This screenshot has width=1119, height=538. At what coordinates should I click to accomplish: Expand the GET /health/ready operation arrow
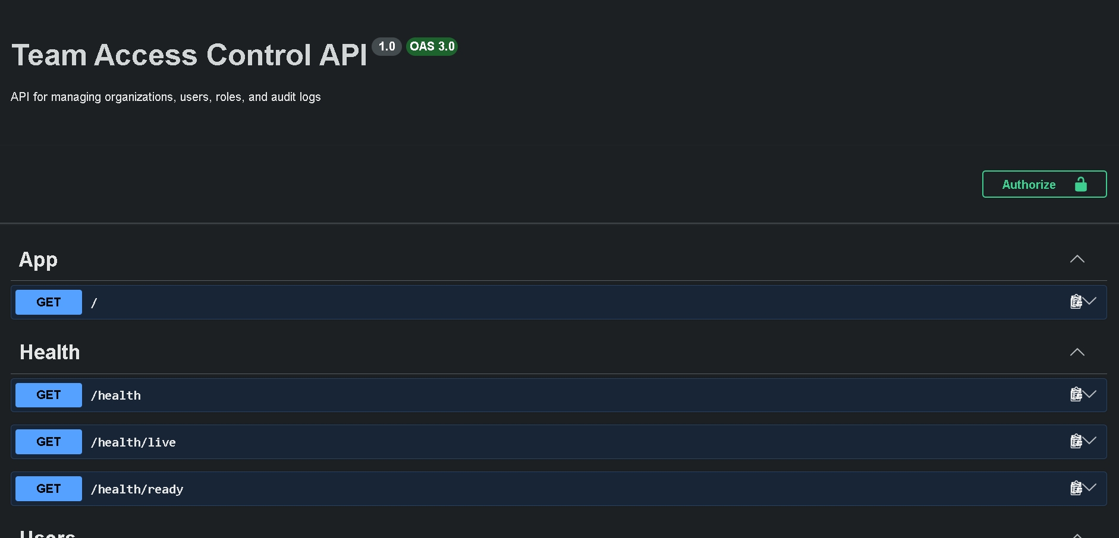click(x=1090, y=487)
